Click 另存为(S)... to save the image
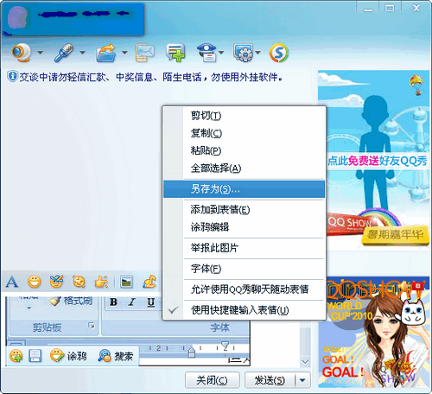Viewport: 432px width, 394px height. point(245,189)
